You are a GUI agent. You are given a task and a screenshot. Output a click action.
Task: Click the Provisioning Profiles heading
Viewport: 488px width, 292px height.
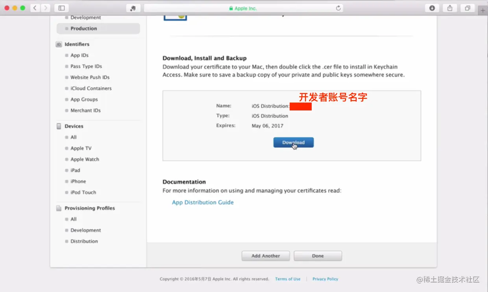90,208
